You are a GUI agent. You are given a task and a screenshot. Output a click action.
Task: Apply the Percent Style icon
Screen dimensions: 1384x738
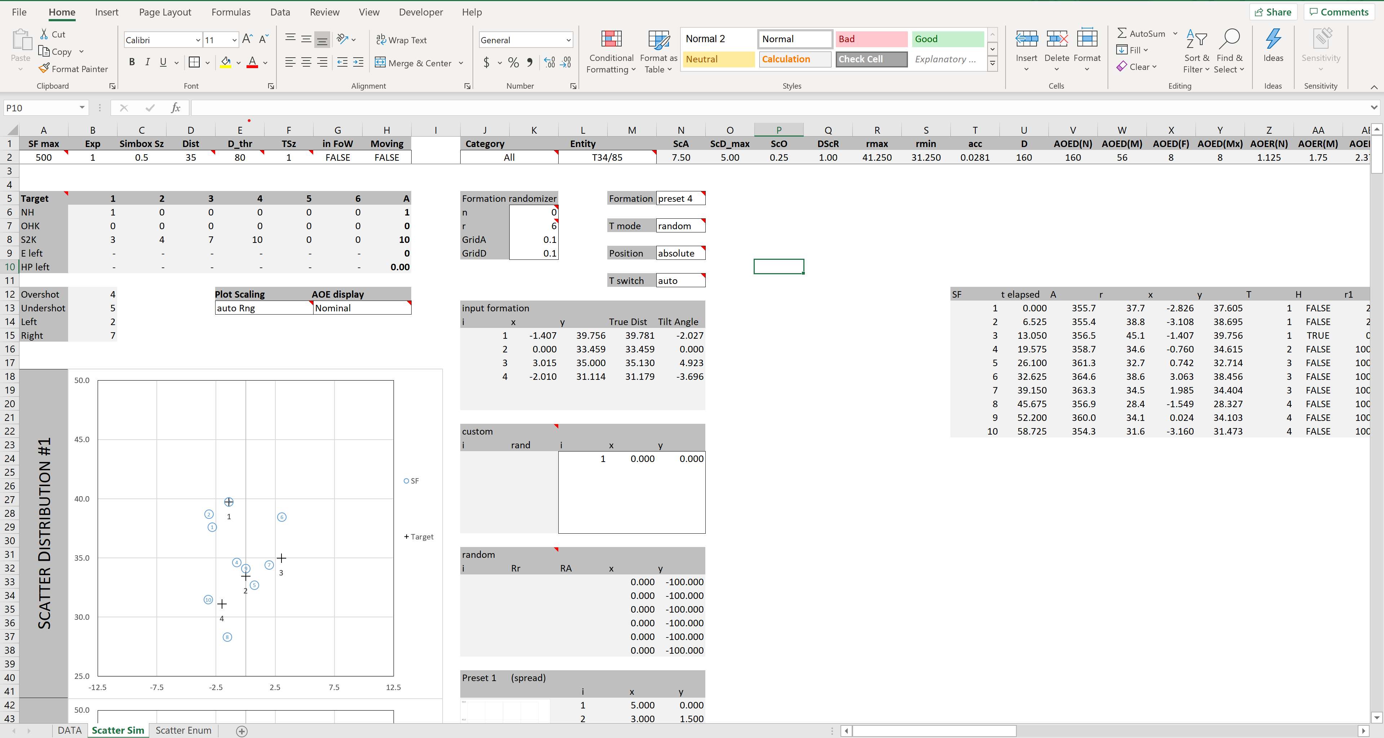pyautogui.click(x=514, y=62)
